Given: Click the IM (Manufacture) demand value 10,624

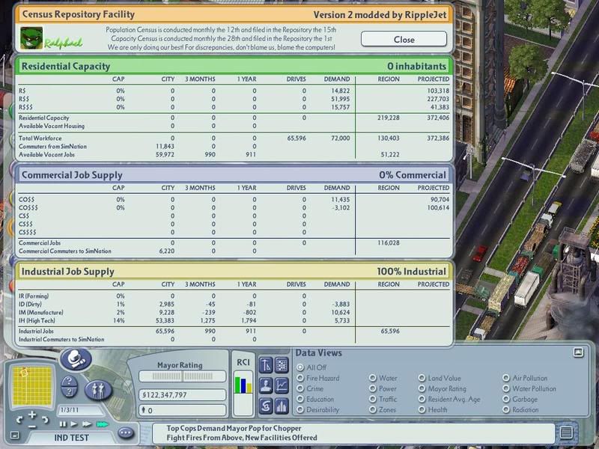Looking at the screenshot, I should pyautogui.click(x=341, y=312).
